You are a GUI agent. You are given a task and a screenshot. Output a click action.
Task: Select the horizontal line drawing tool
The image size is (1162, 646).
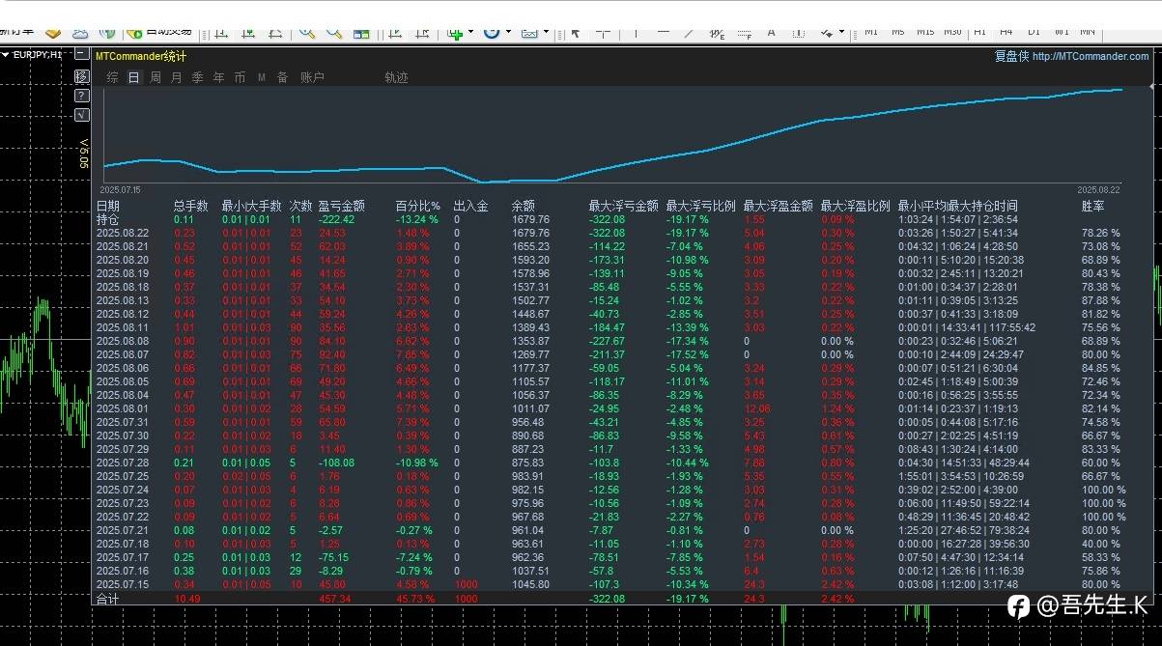coord(663,32)
